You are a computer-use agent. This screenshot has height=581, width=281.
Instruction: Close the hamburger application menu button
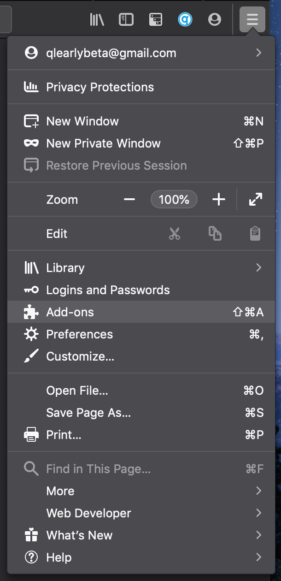click(x=252, y=19)
